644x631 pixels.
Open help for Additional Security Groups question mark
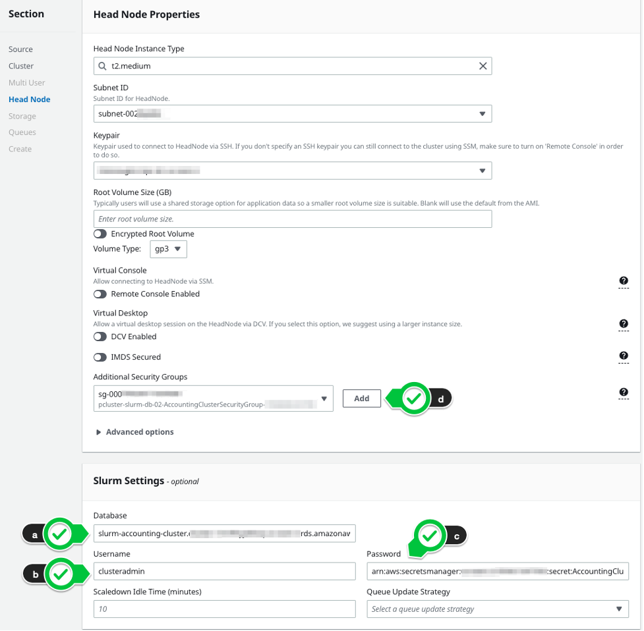[623, 391]
